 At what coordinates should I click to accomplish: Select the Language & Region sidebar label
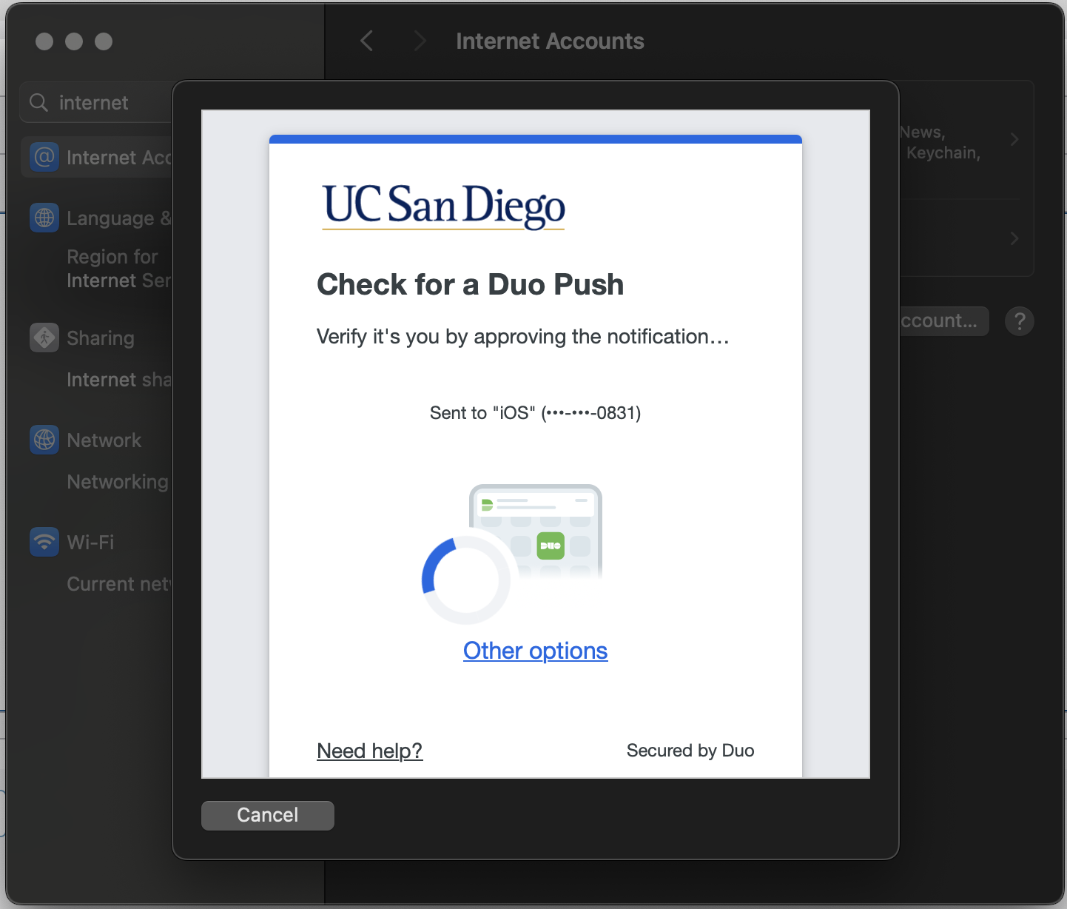pyautogui.click(x=119, y=218)
